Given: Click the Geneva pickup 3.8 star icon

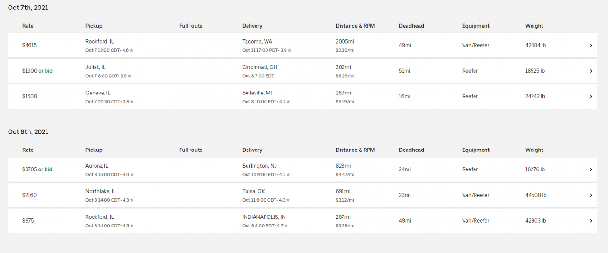Looking at the screenshot, I should point(132,102).
